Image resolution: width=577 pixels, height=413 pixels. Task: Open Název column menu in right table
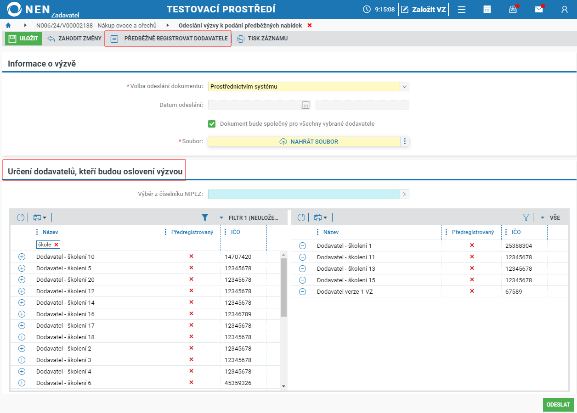(317, 232)
